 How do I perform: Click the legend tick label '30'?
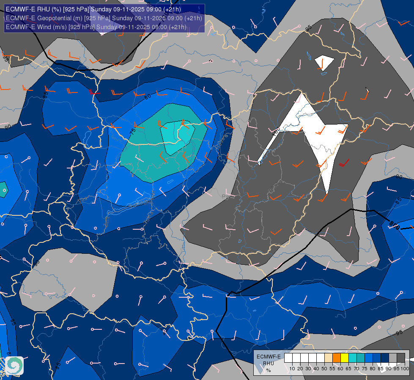coord(308,369)
